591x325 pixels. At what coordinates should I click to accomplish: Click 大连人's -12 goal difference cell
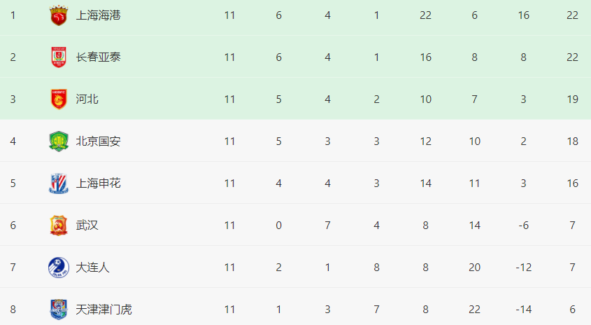[x=523, y=268]
